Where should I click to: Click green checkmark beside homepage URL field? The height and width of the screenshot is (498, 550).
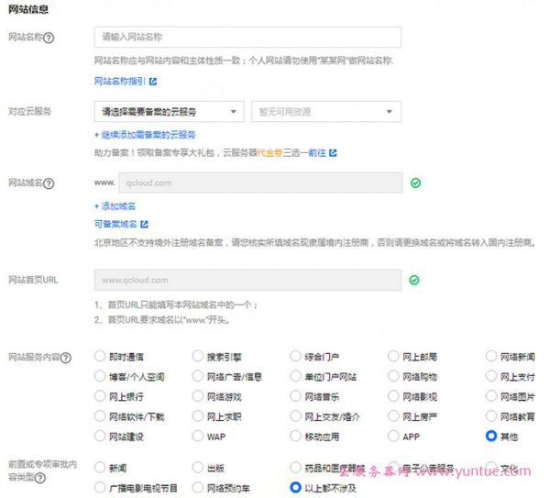pos(415,280)
